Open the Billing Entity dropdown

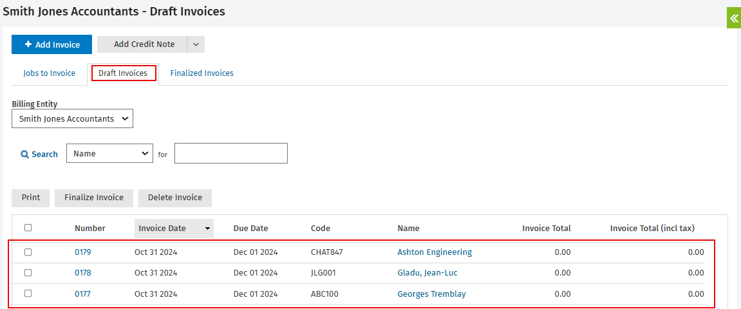tap(72, 119)
